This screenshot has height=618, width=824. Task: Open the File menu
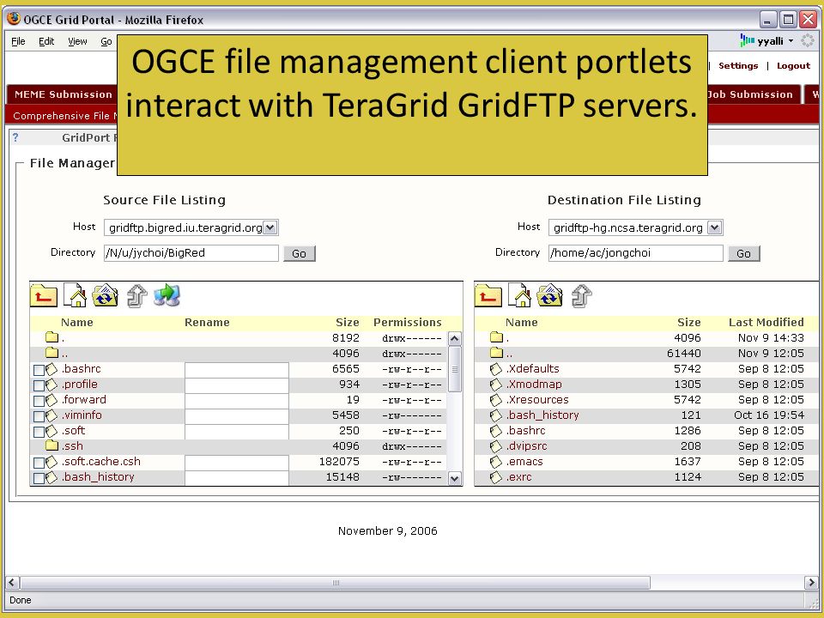tap(18, 41)
